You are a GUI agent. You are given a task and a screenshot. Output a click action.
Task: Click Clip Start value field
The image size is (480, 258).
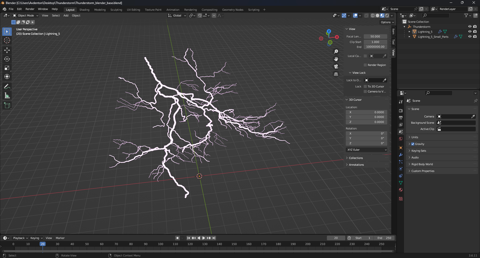pos(375,42)
